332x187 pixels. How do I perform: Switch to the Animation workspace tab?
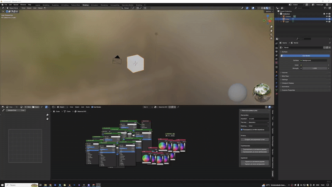point(95,5)
